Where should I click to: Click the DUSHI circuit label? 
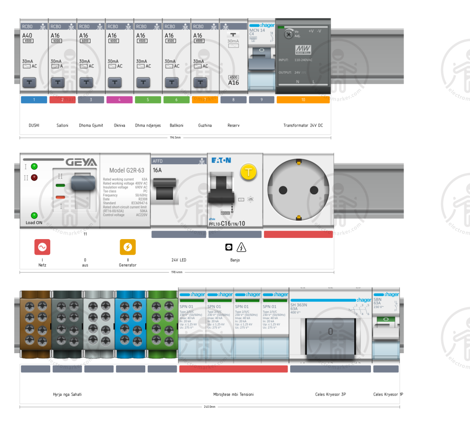[x=34, y=126]
